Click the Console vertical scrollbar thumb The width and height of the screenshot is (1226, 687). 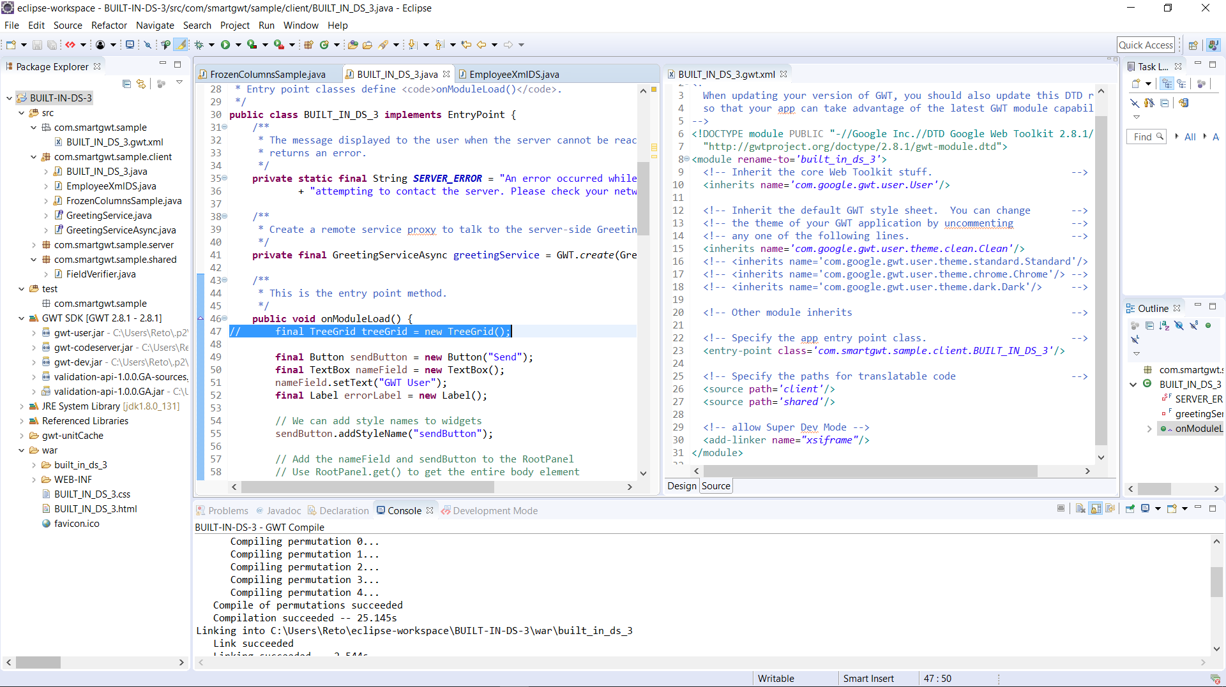pyautogui.click(x=1216, y=582)
